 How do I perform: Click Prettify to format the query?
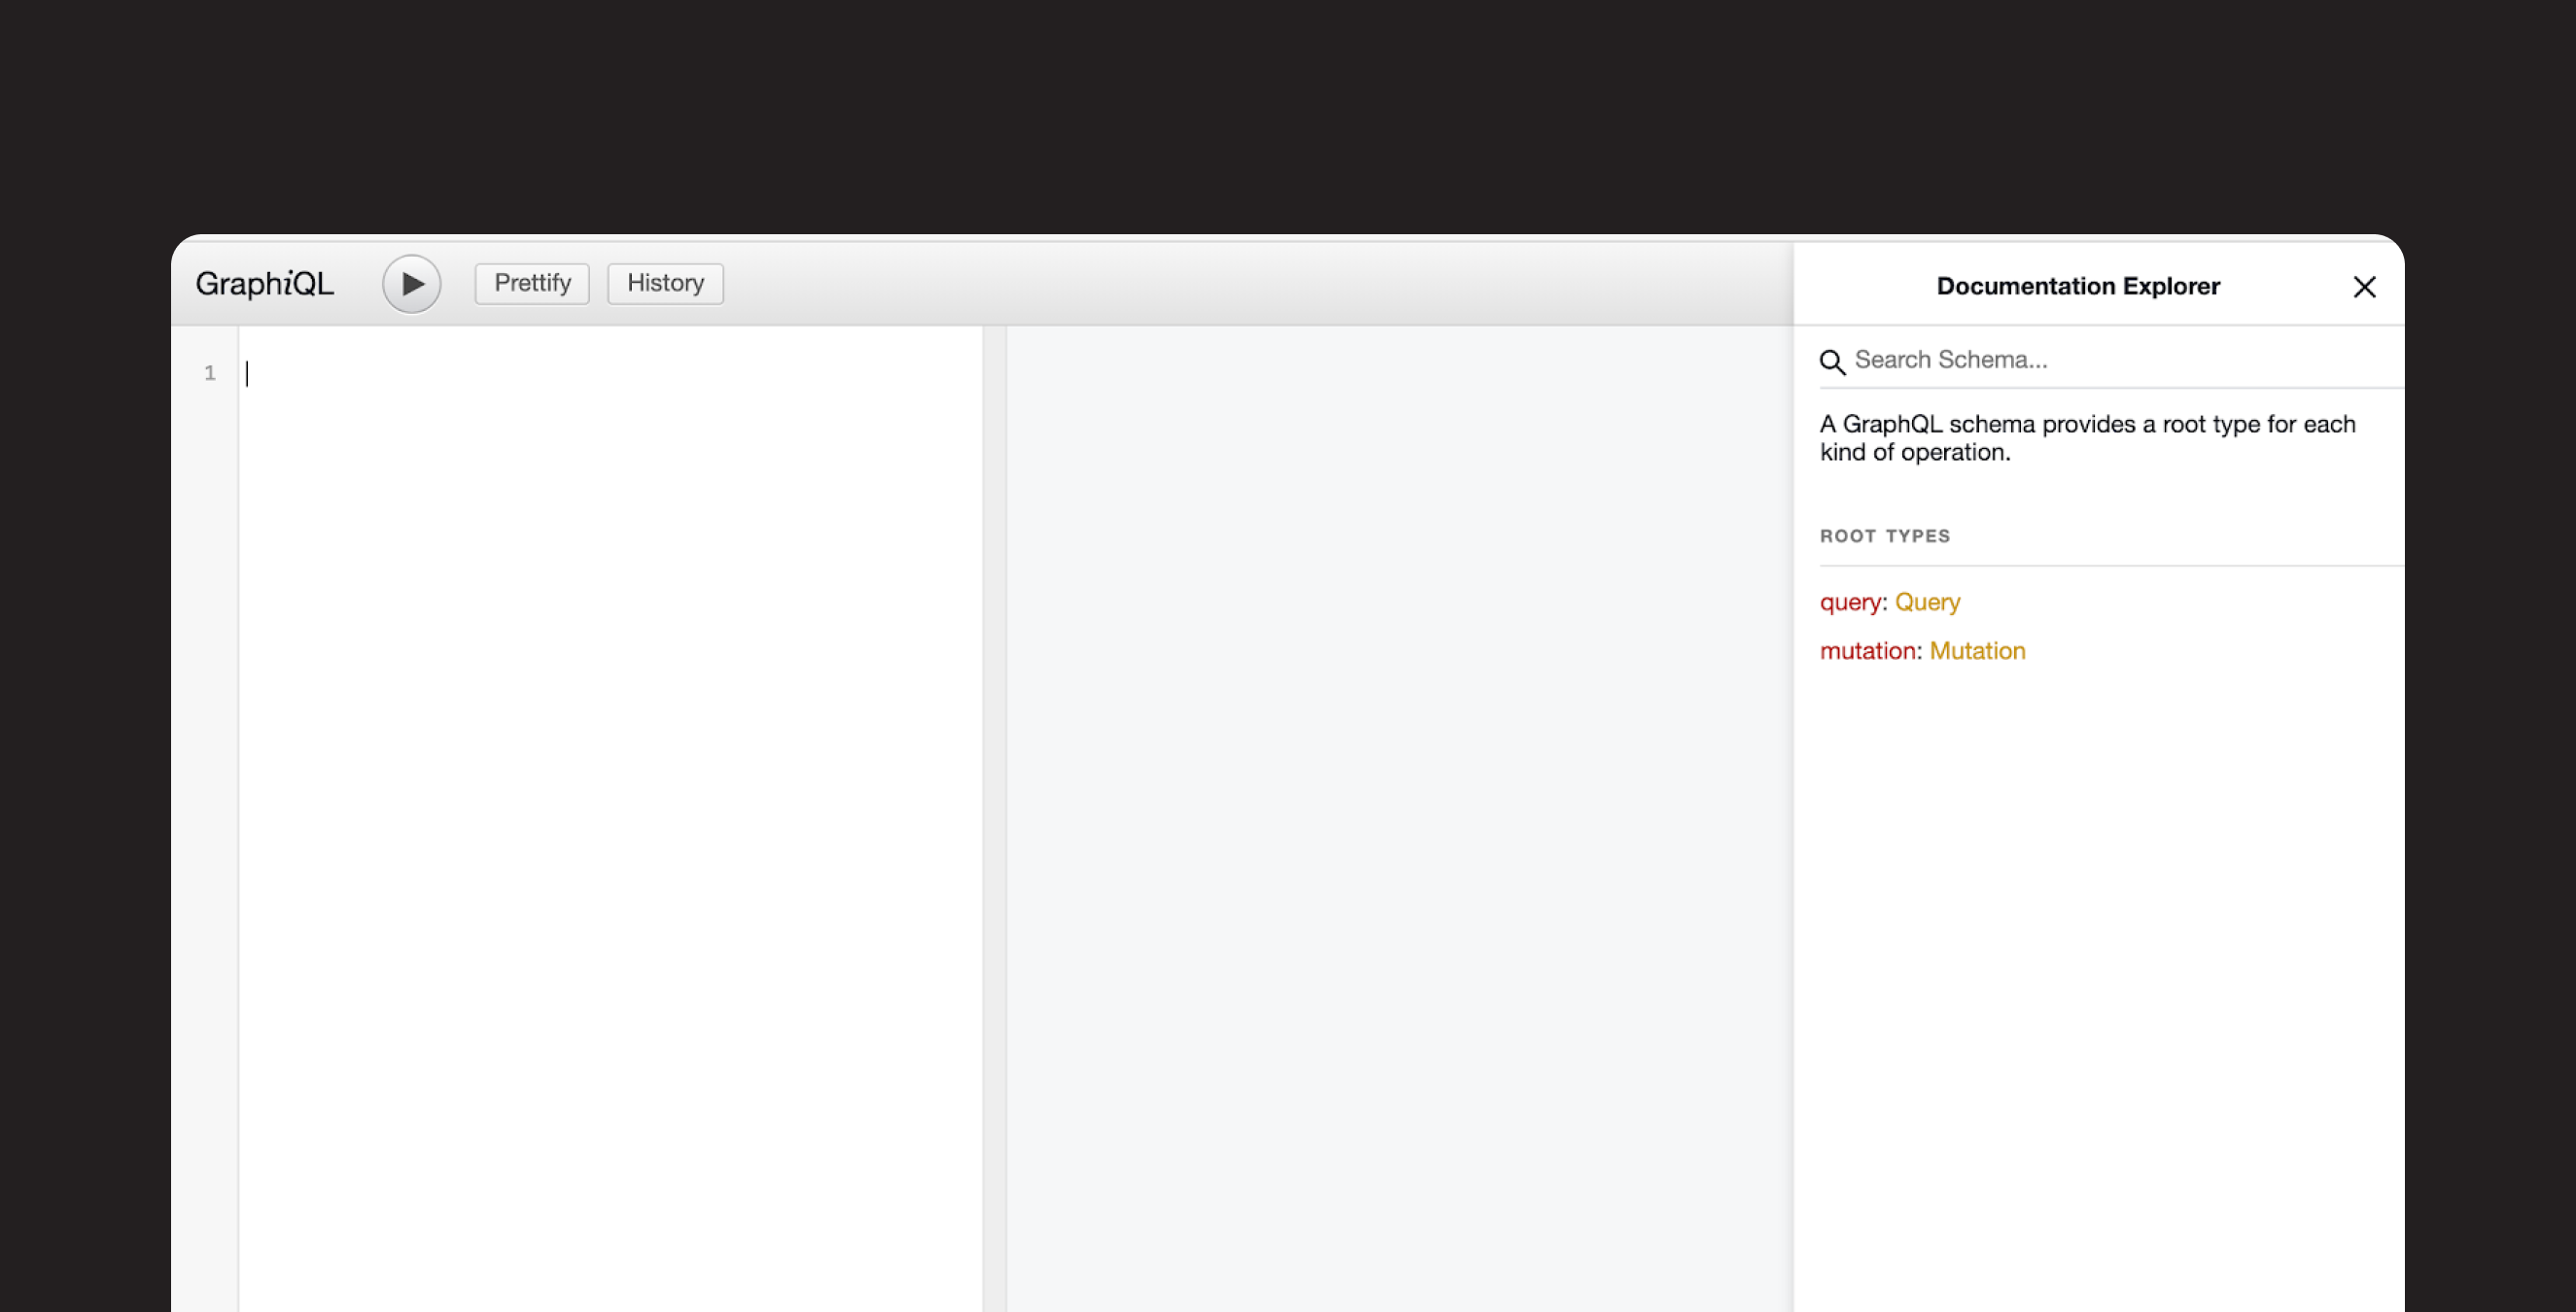[531, 283]
